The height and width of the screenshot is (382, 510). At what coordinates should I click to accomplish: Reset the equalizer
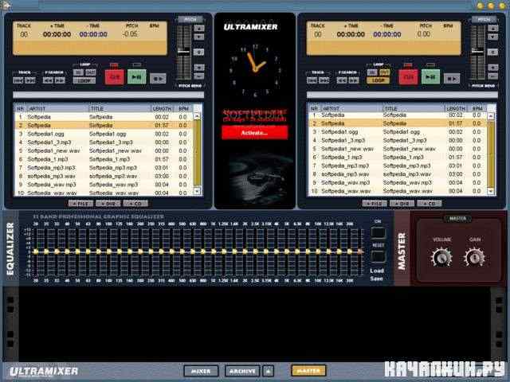(x=379, y=256)
